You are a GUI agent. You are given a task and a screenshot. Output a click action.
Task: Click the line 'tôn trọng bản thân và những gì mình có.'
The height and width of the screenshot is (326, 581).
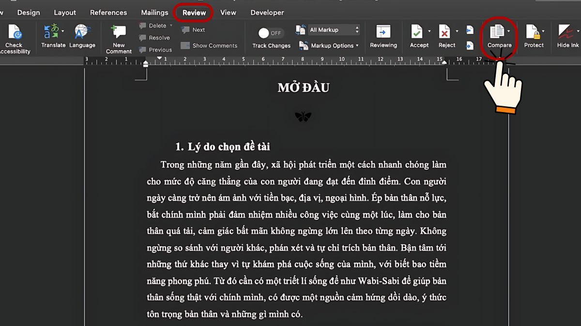coord(225,314)
